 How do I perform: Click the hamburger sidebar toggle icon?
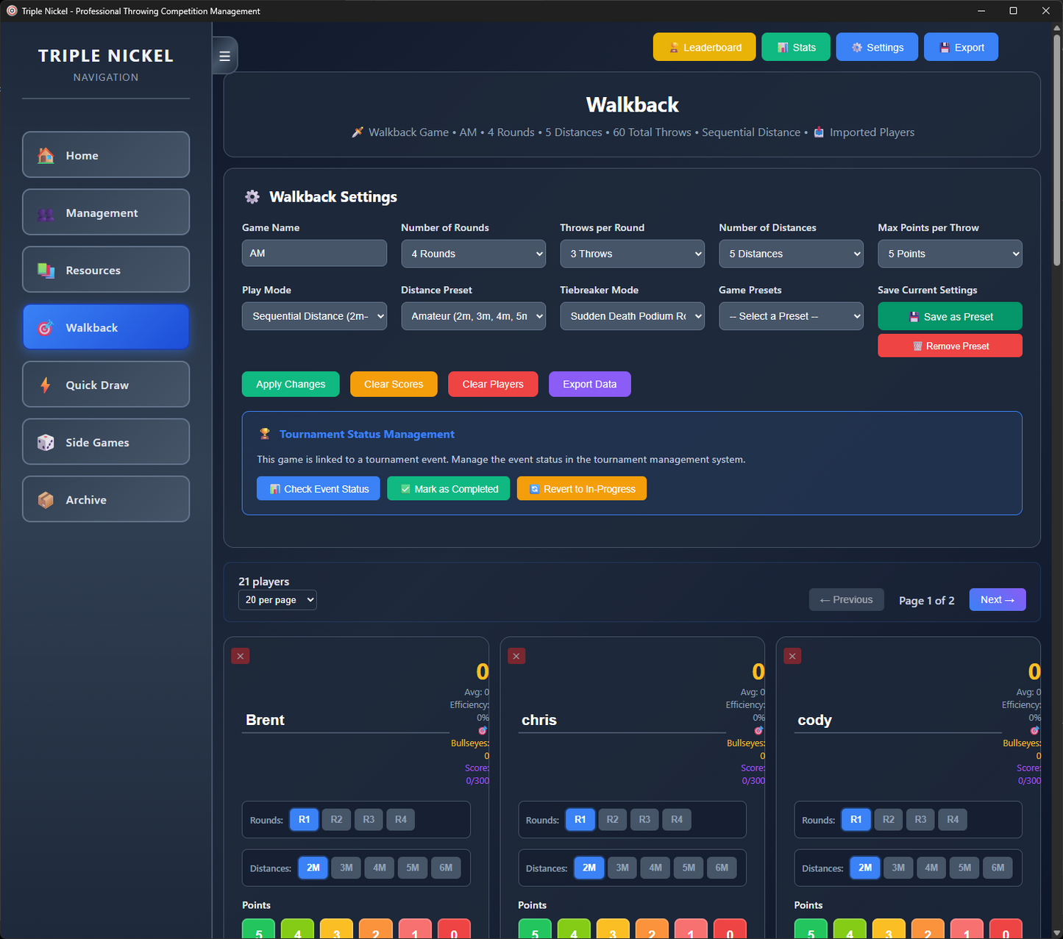tap(225, 56)
